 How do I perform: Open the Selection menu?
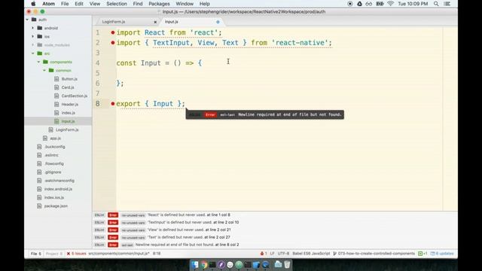tap(117, 4)
